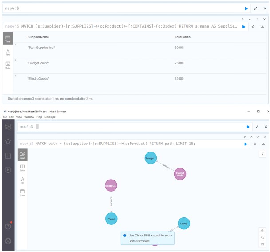Click the Help icon with red notification dot
This screenshot has width=270, height=252.
point(8,227)
